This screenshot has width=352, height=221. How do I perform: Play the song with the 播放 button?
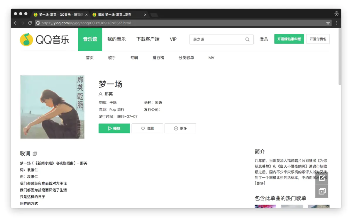pyautogui.click(x=114, y=128)
